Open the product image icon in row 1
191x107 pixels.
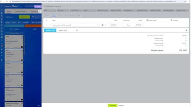click(x=102, y=25)
